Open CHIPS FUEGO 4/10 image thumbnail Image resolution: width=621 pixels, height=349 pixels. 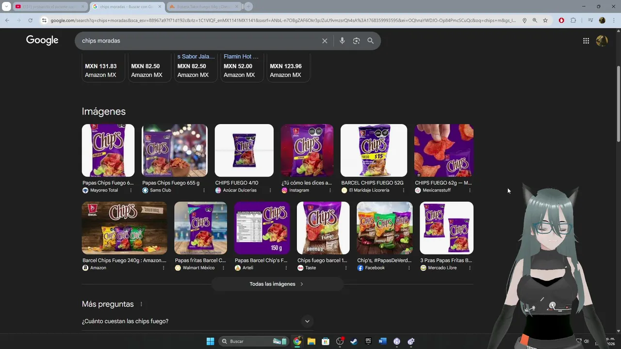pyautogui.click(x=244, y=150)
